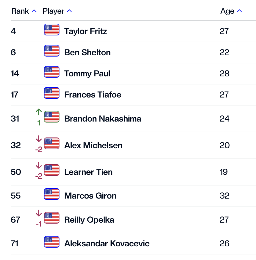
Task: Click the red down arrow beside Alex Michelsen
Action: coord(39,139)
